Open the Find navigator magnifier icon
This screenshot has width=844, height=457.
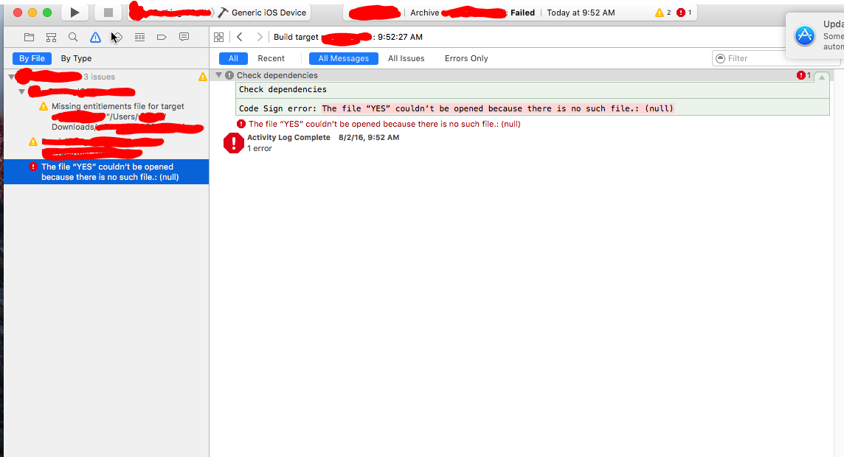[x=73, y=37]
